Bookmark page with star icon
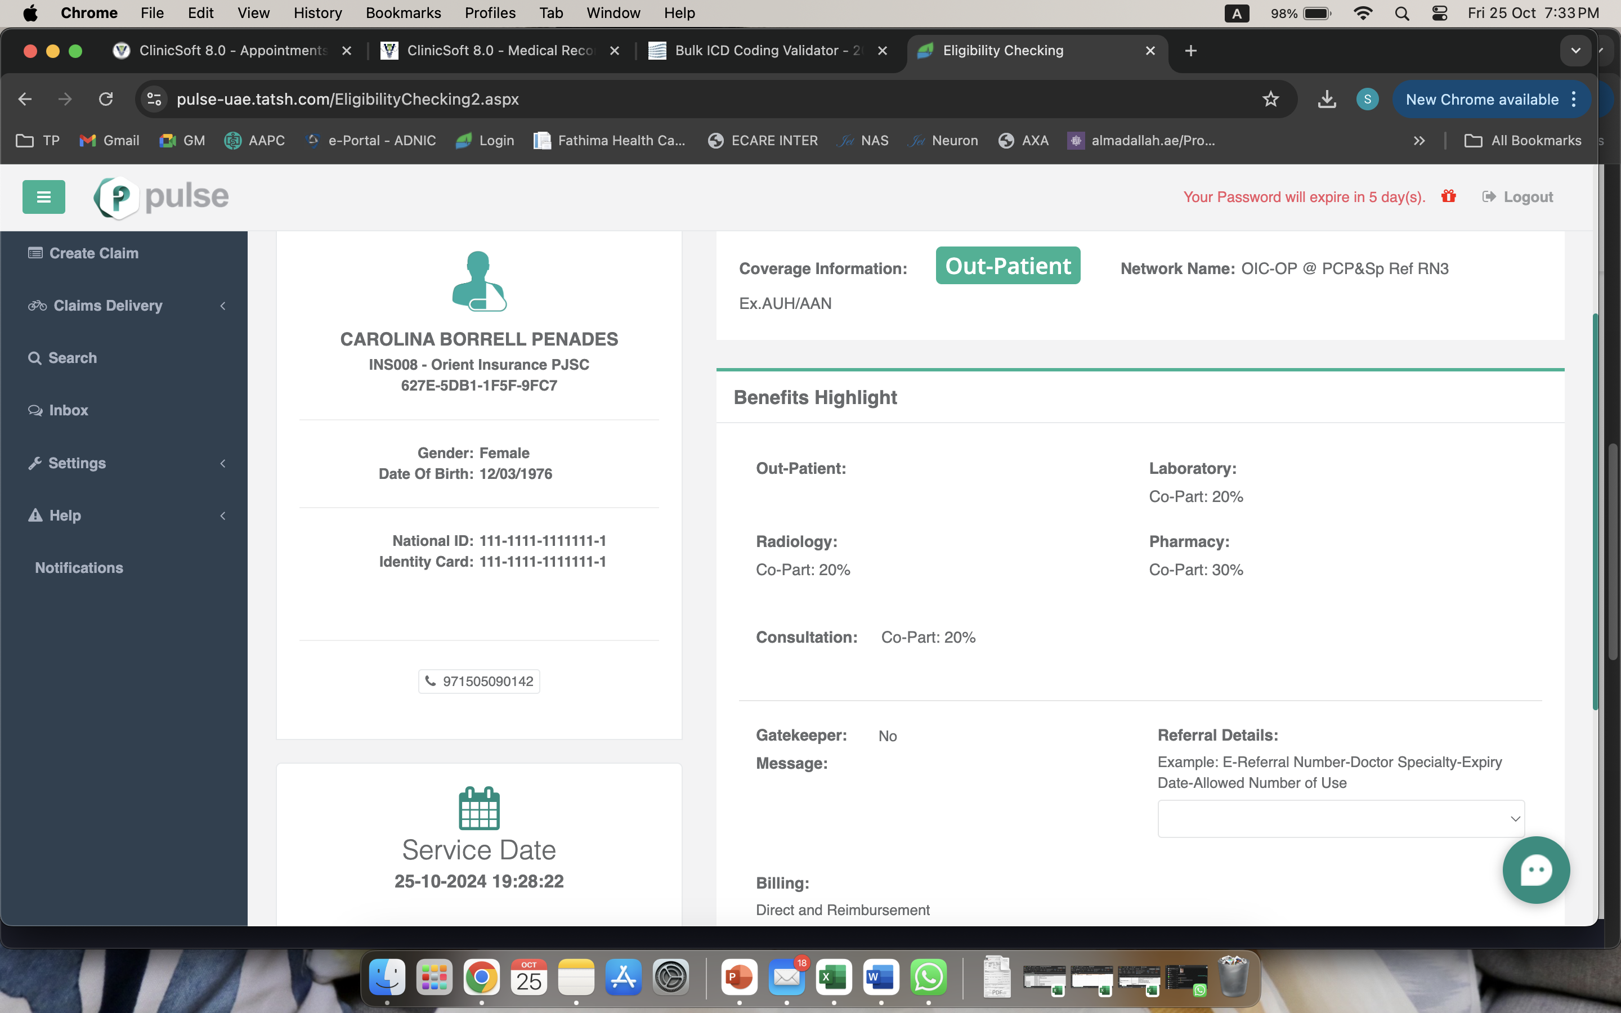The width and height of the screenshot is (1621, 1013). pyautogui.click(x=1270, y=99)
